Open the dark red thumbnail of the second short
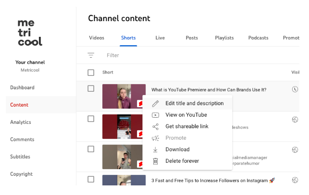309x195 pixels. click(123, 126)
